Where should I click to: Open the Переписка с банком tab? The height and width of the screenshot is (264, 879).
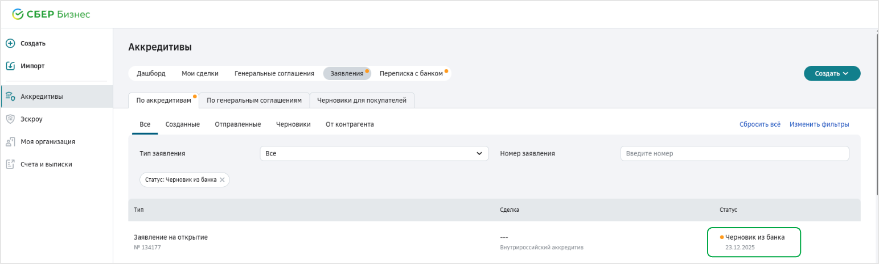coord(411,73)
